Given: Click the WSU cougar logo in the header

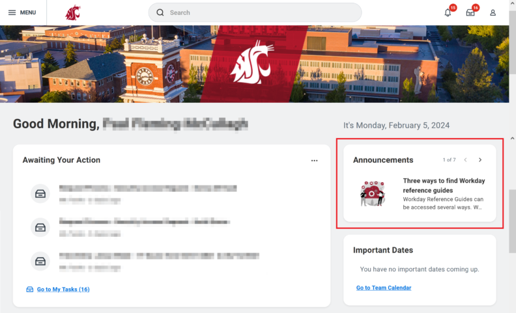Looking at the screenshot, I should tap(73, 12).
